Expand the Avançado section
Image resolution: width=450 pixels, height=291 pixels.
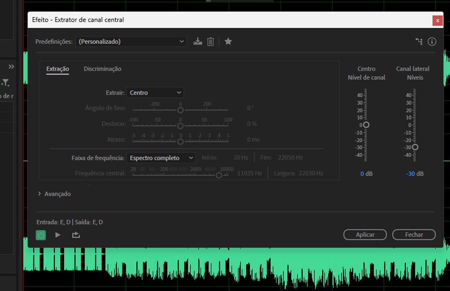point(54,194)
